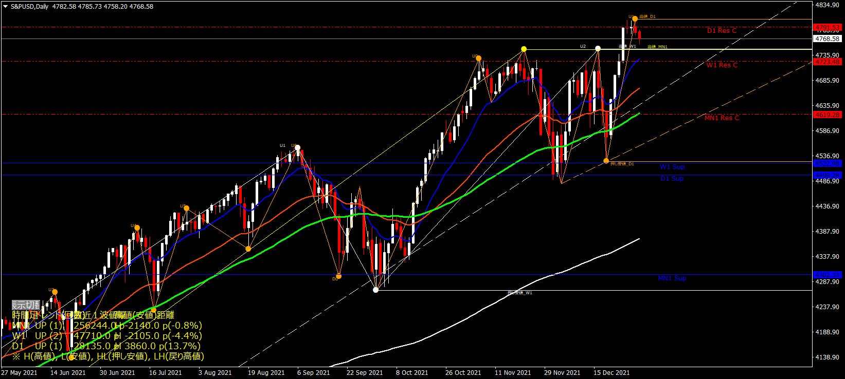Click the D1 Sup line label
Viewport: 845px width, 379px height.
pos(672,179)
